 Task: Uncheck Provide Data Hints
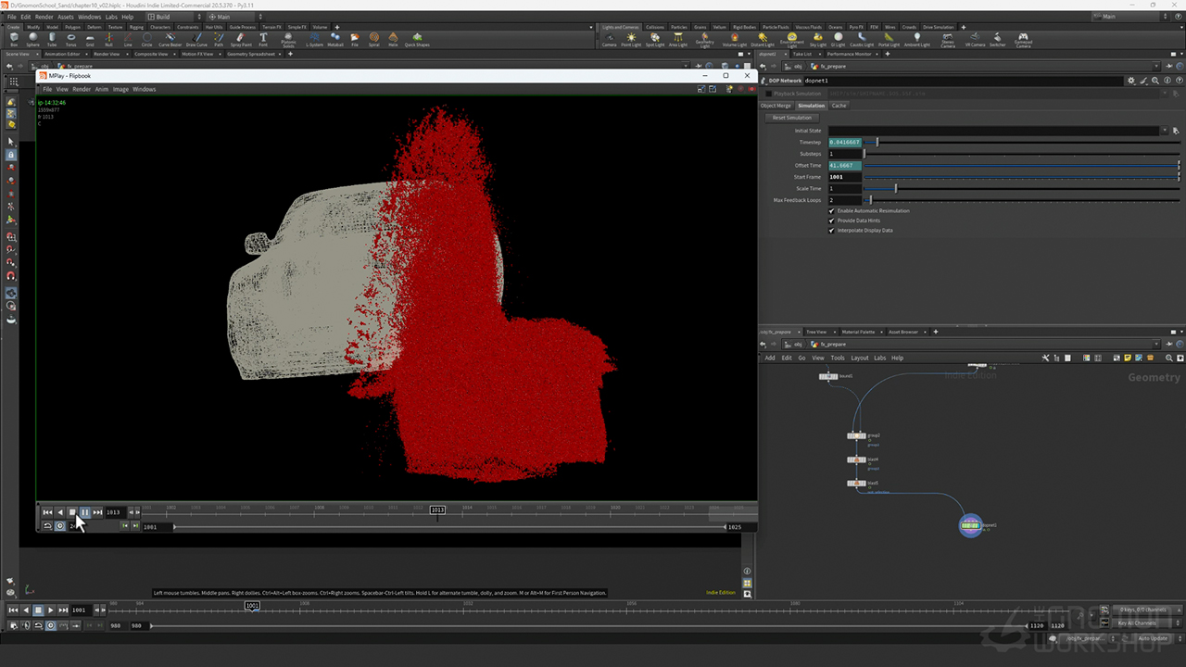(x=831, y=220)
